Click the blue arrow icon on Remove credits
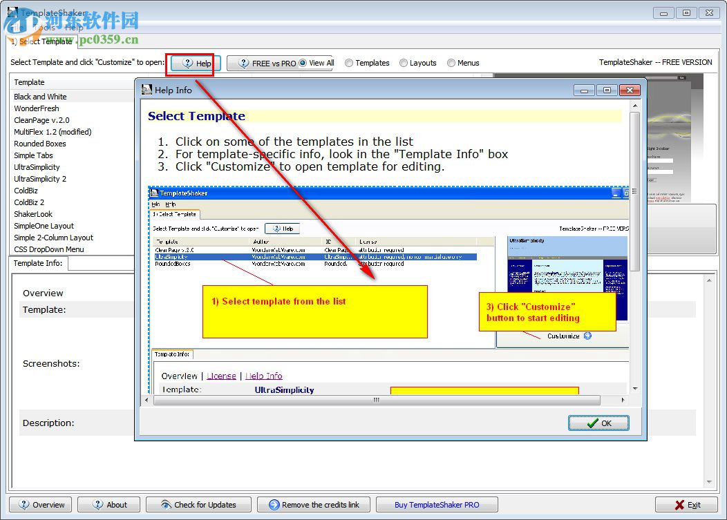The image size is (727, 520). click(274, 505)
